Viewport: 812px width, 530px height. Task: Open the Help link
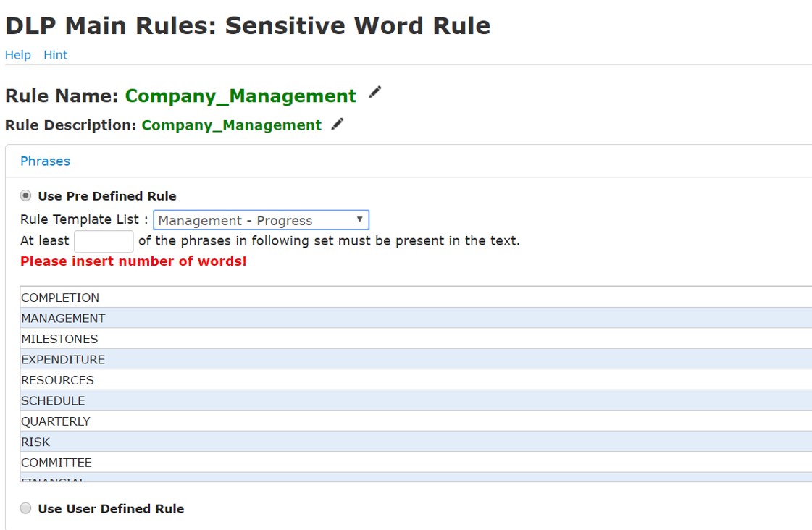point(18,55)
